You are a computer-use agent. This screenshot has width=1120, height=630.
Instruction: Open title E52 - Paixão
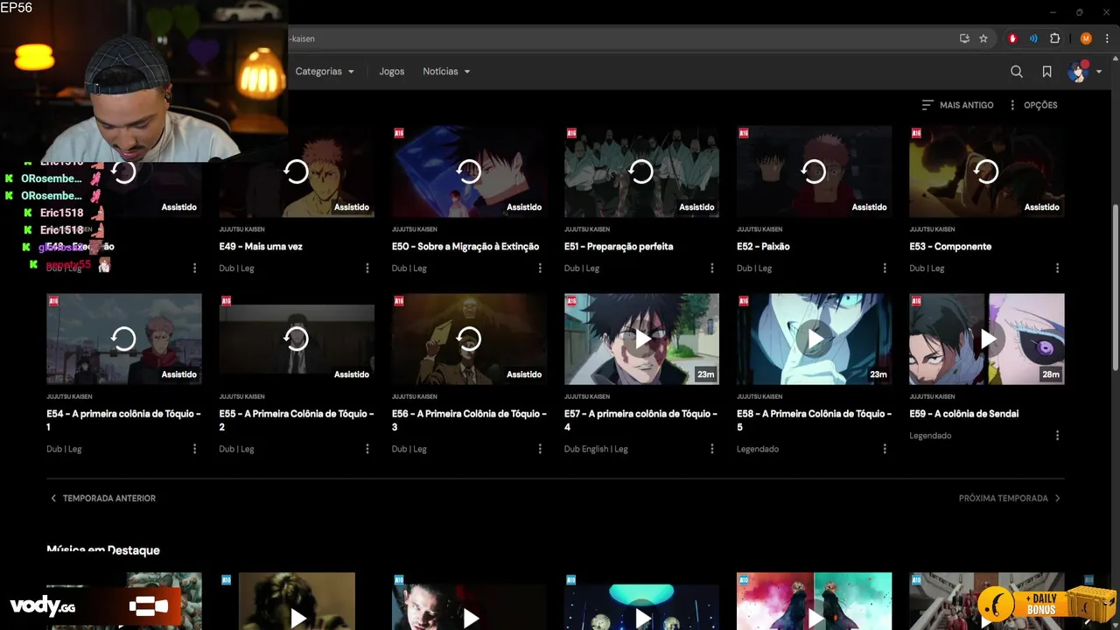(763, 247)
